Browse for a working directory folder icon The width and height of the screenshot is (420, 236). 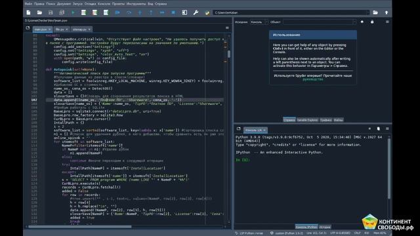[x=375, y=12]
